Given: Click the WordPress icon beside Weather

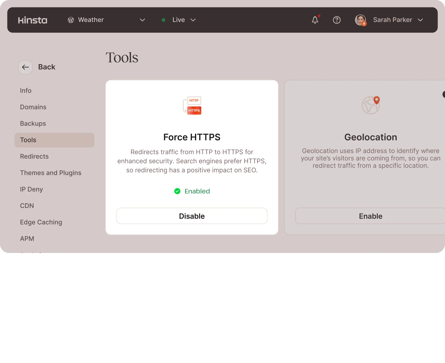Looking at the screenshot, I should tap(71, 20).
